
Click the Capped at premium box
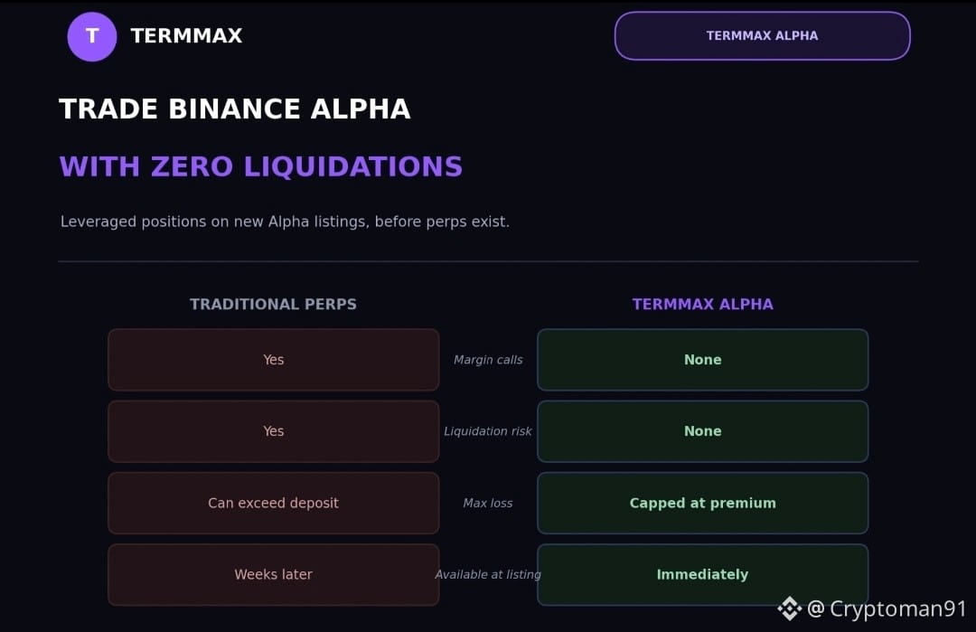703,503
